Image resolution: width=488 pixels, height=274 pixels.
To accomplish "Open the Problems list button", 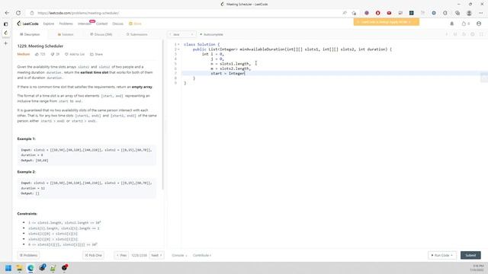I will click(x=29, y=256).
